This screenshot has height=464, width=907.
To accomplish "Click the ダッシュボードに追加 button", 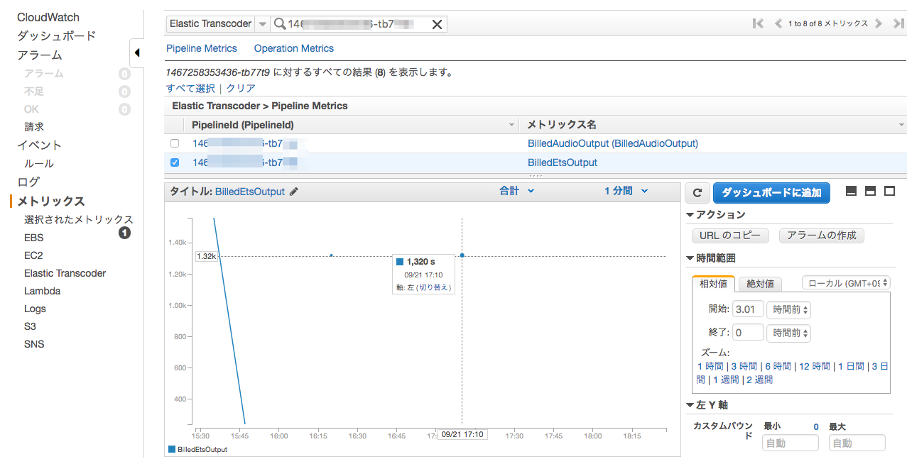I will coord(771,192).
